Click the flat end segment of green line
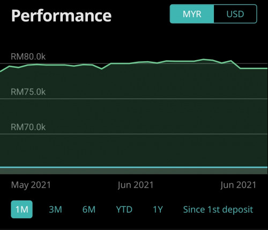 click(x=254, y=68)
